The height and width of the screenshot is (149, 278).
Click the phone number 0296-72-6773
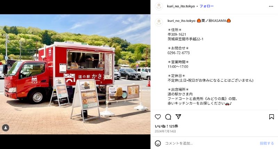179,53
